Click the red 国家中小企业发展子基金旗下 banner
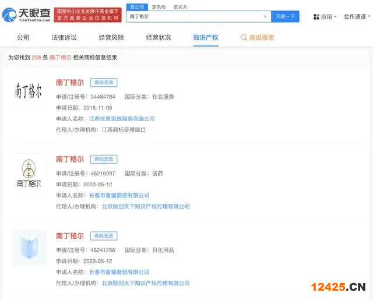Viewport: 373px width, 300px height. [88, 15]
